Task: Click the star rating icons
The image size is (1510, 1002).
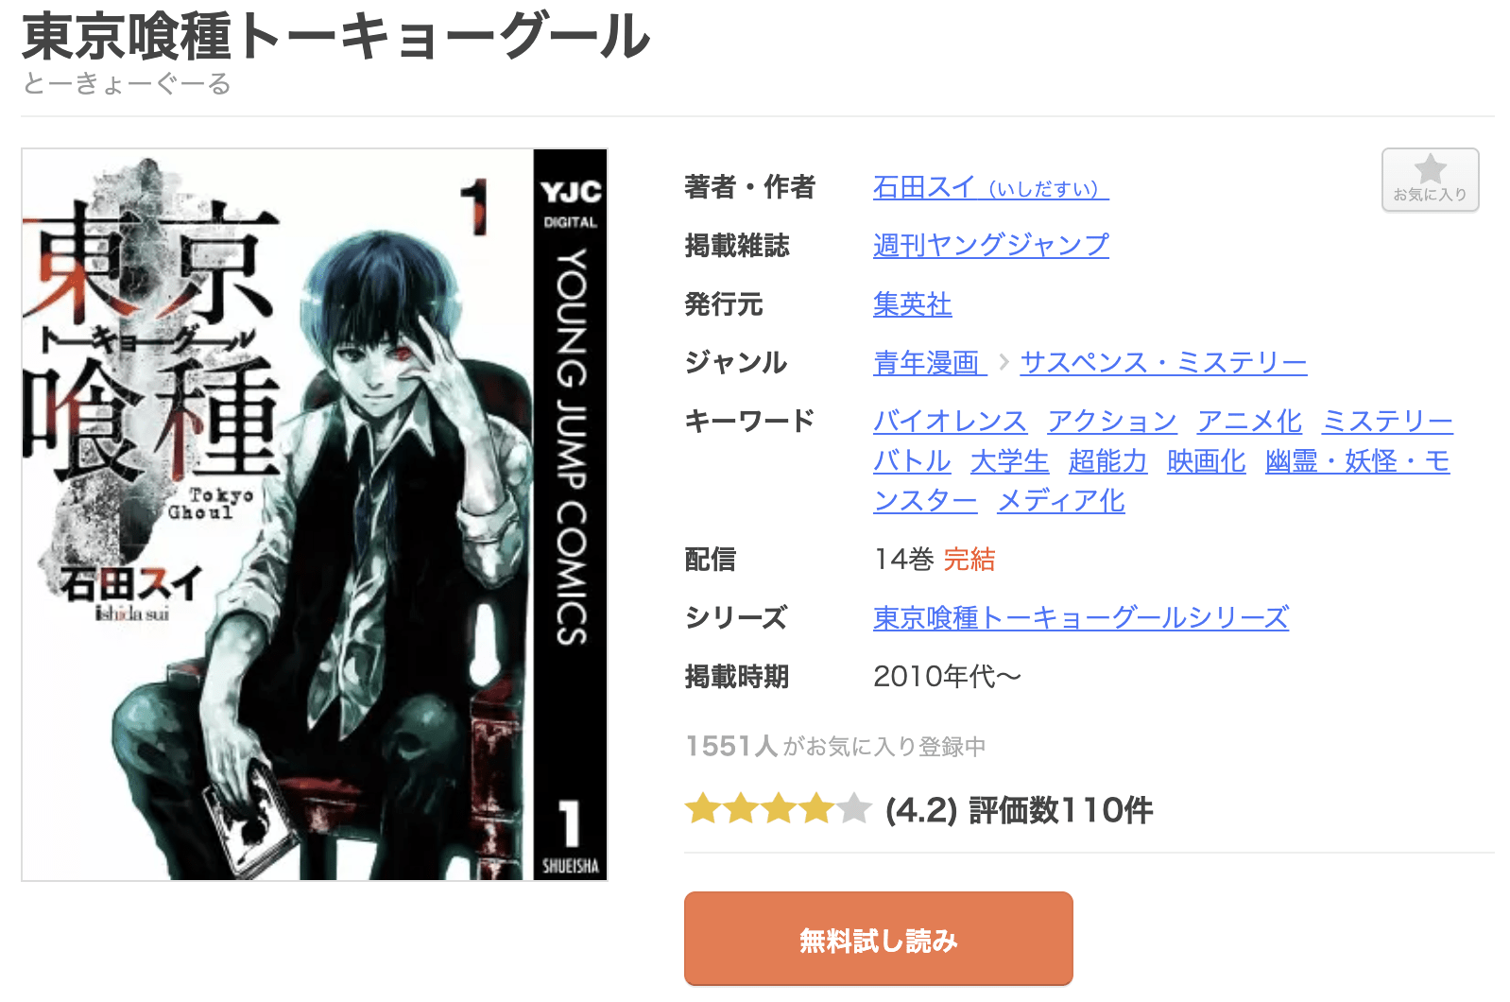Action: tap(778, 809)
